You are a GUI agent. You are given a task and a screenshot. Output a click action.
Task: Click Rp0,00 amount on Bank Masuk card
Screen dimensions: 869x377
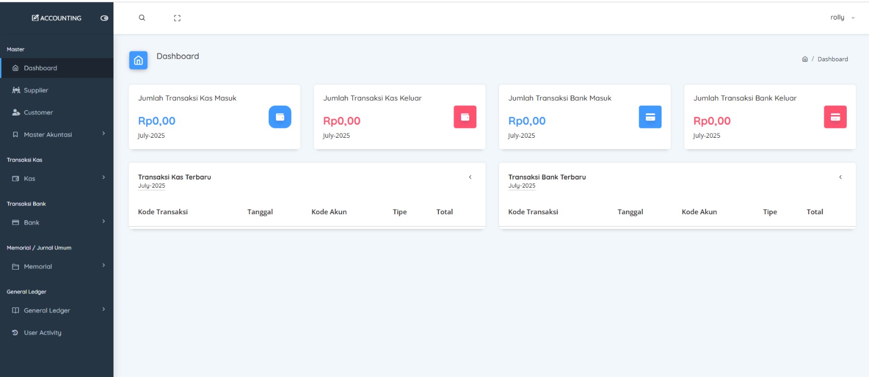(x=527, y=121)
